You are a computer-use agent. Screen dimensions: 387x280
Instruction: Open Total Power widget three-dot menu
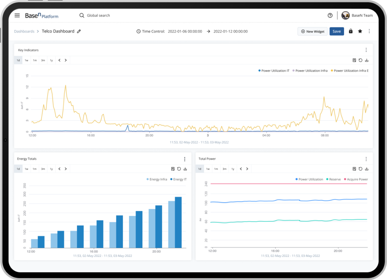(366, 159)
